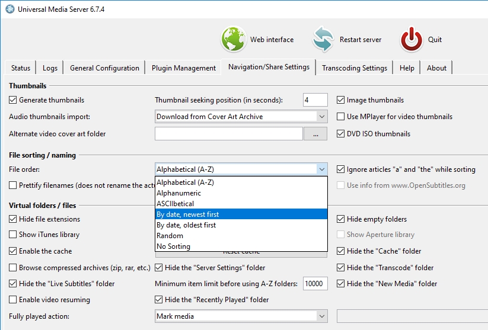Choose By date, oldest first
The width and height of the screenshot is (488, 330).
[x=241, y=225]
